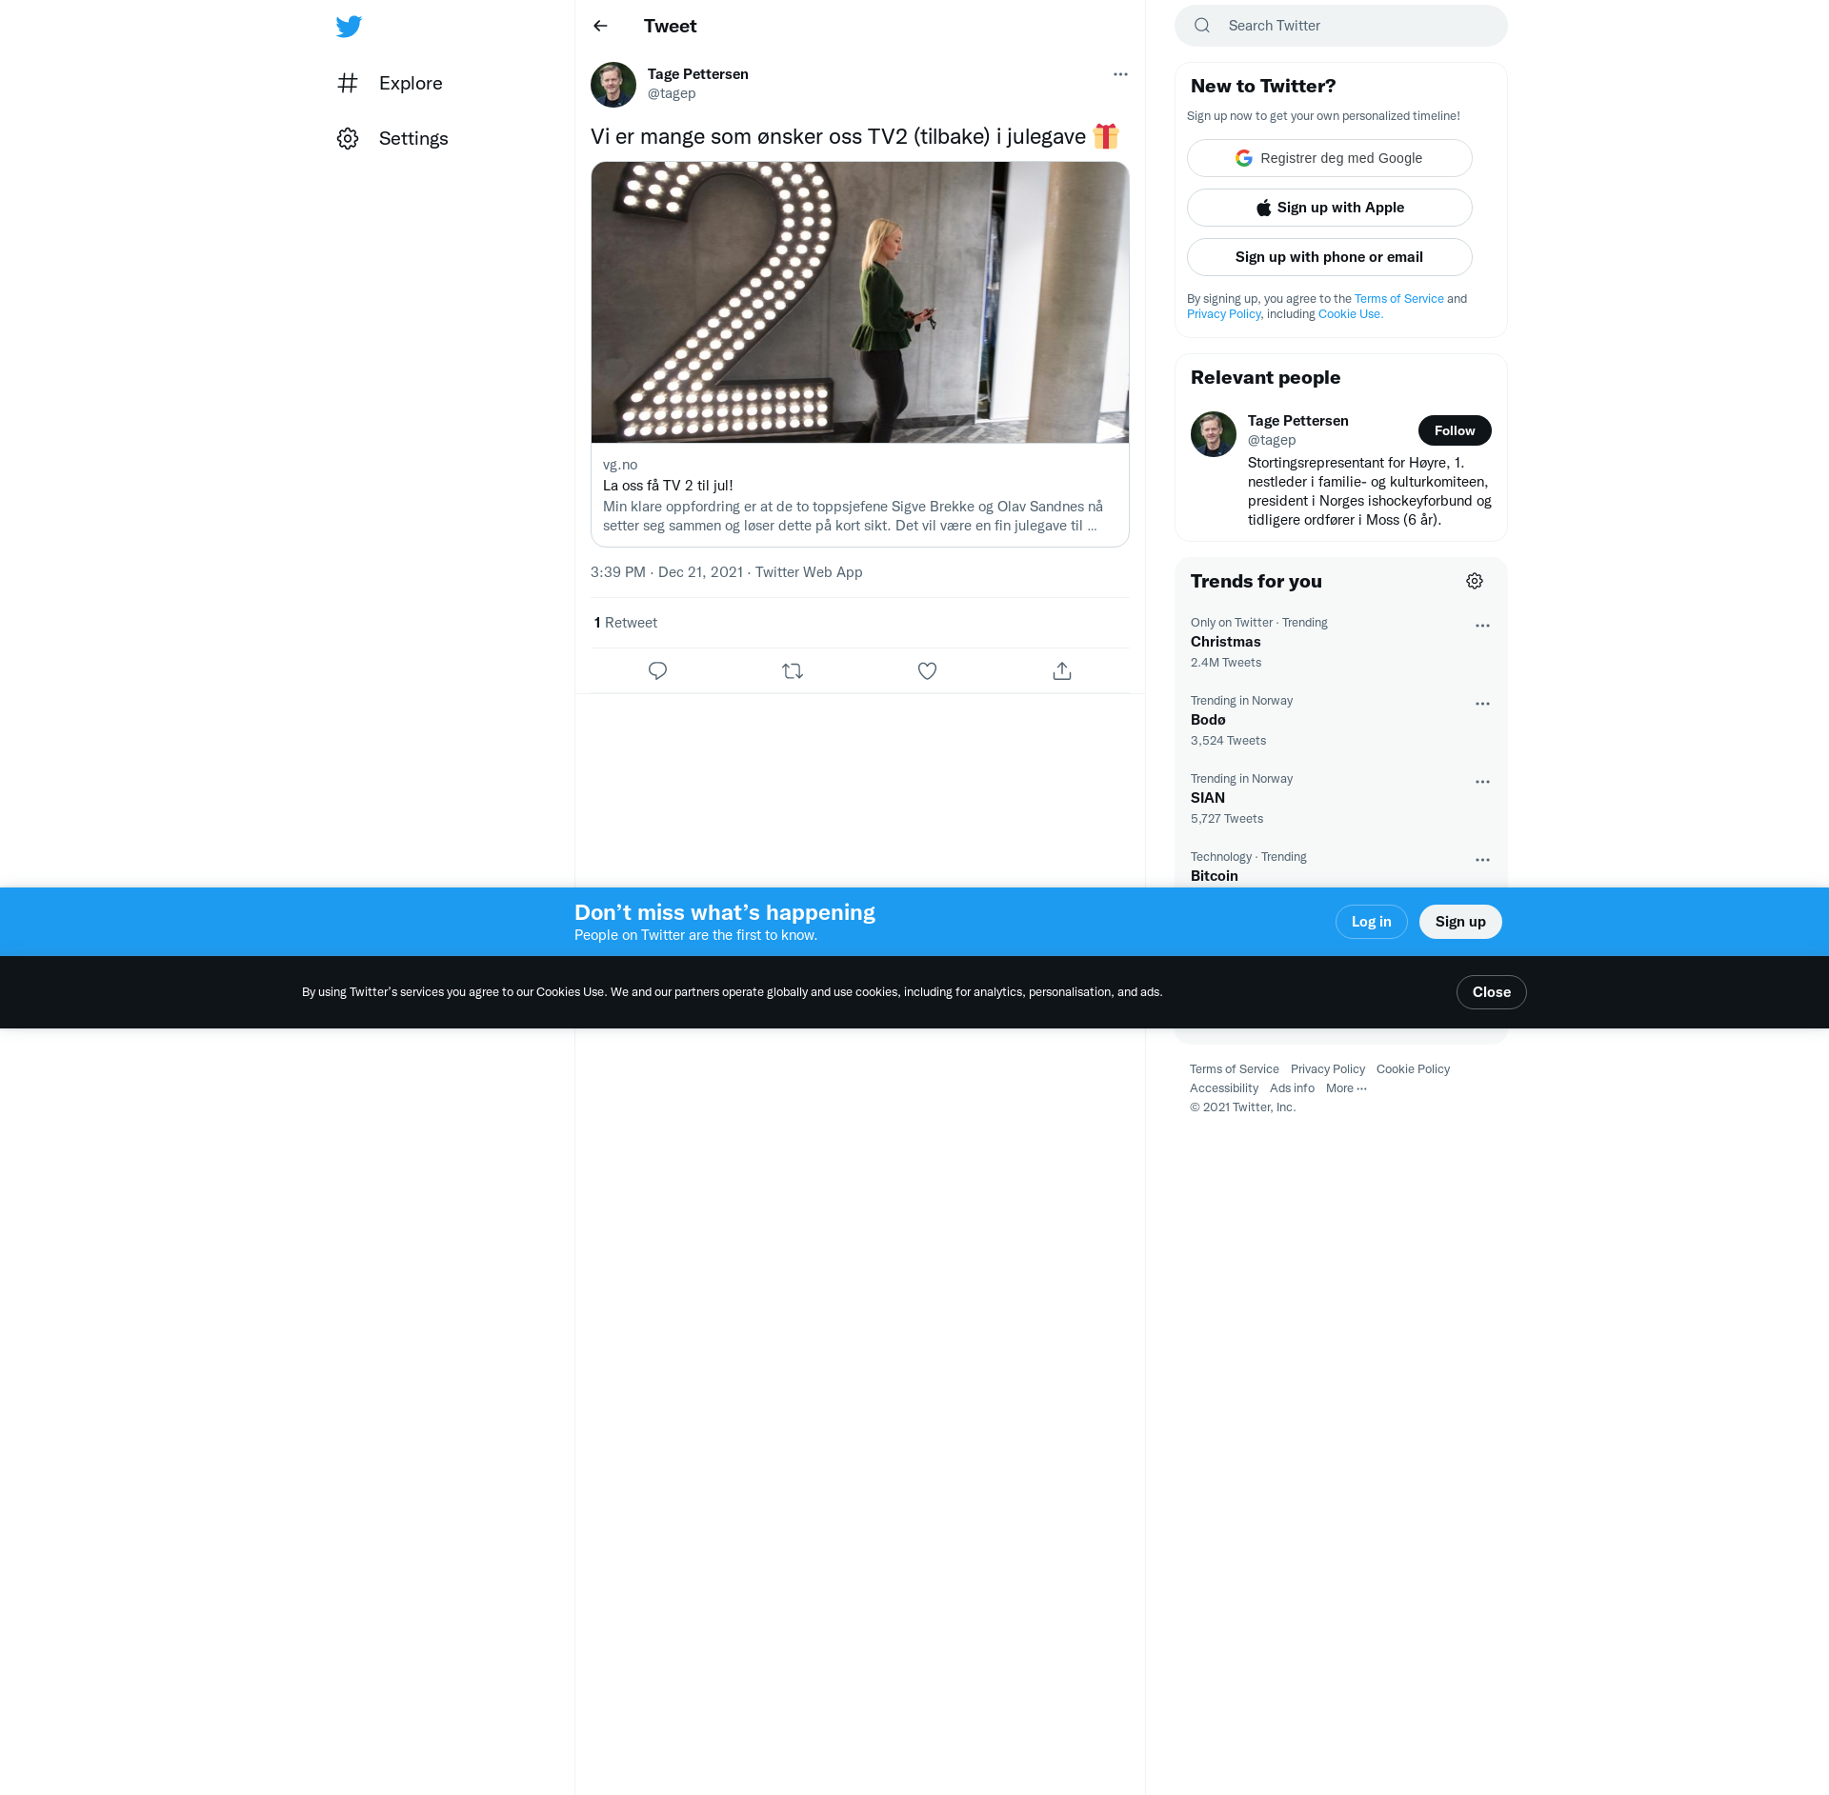Open the footer Terms of Service link

1235,1069
